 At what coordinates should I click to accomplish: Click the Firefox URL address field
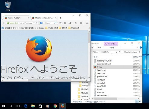26,23
